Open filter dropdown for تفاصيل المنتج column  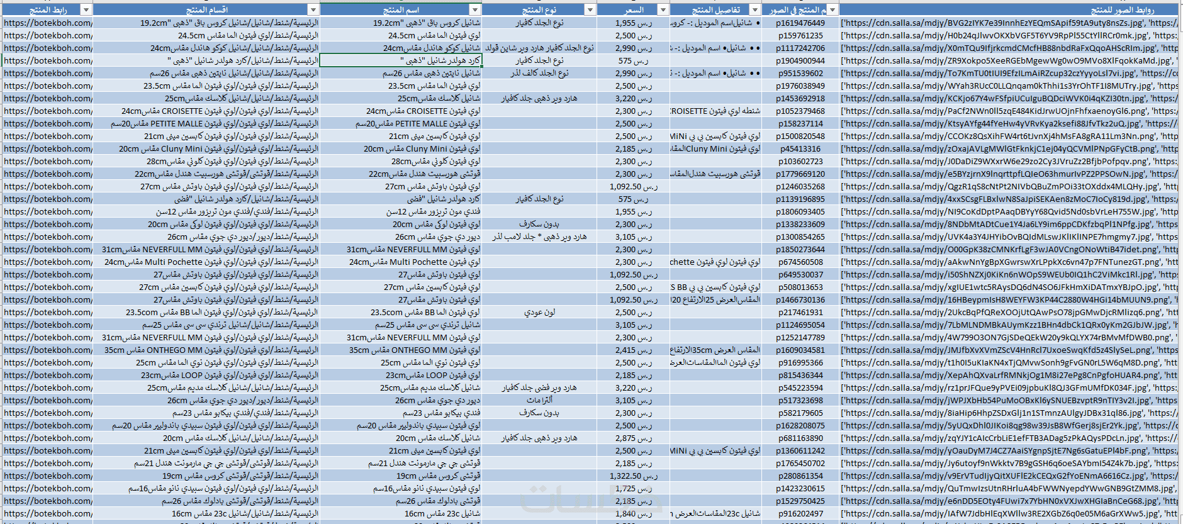coord(754,9)
